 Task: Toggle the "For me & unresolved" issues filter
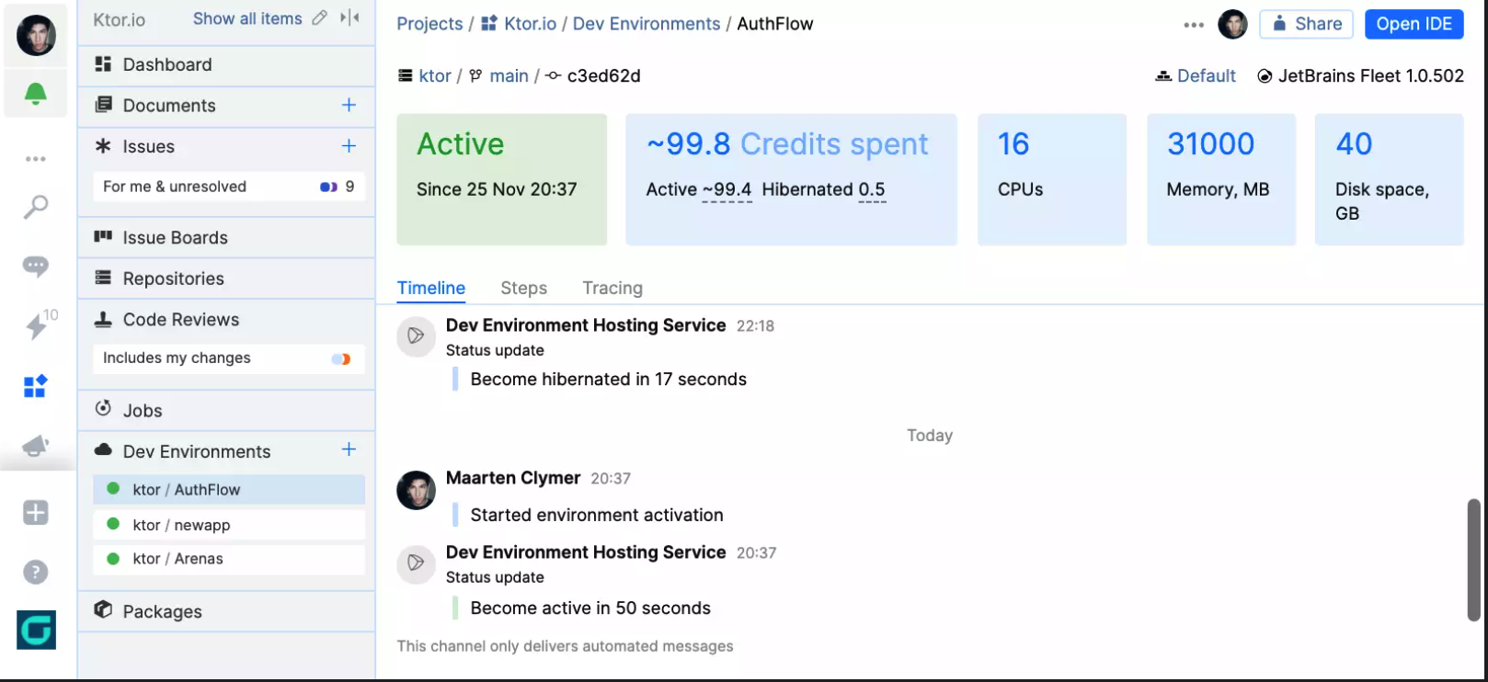[x=328, y=187]
